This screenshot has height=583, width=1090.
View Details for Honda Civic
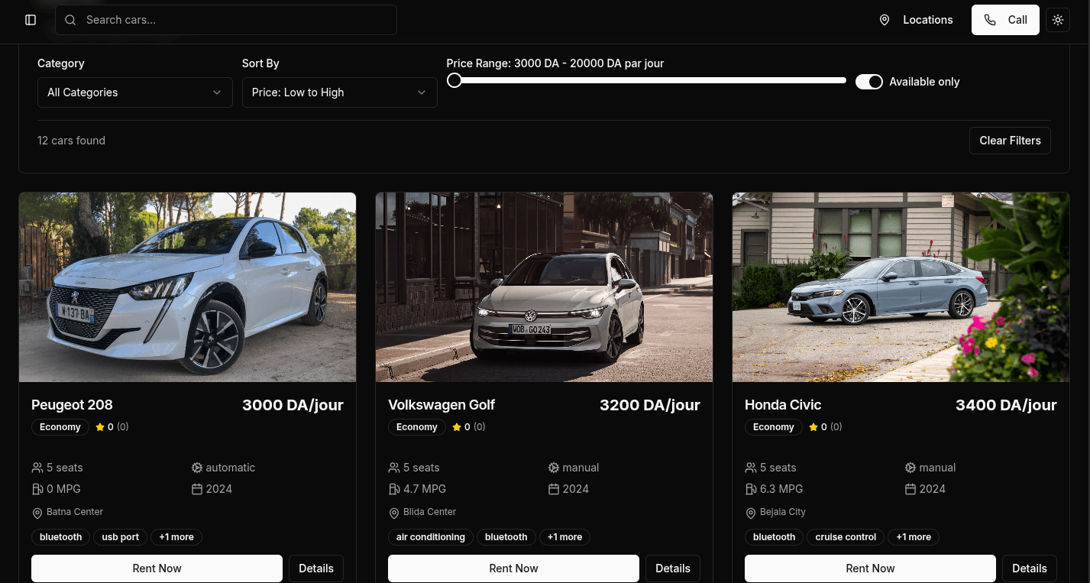(1030, 568)
